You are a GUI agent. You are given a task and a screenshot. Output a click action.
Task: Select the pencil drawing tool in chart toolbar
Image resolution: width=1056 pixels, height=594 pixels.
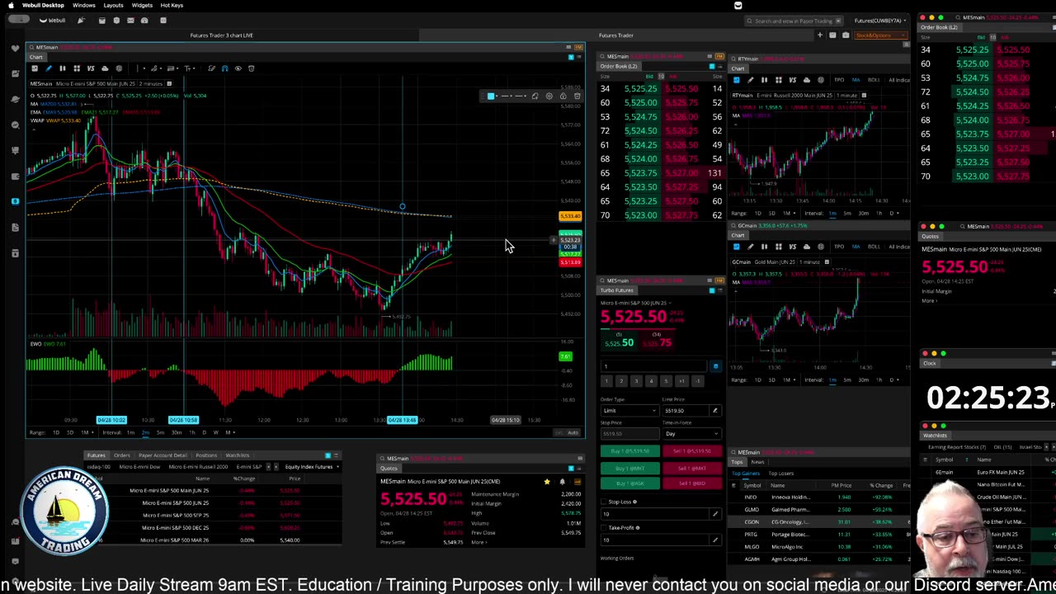pos(48,68)
